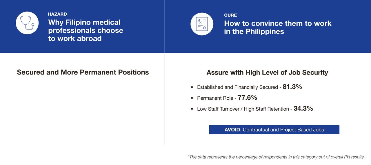
Task: Select the CURE label text
Action: (230, 15)
